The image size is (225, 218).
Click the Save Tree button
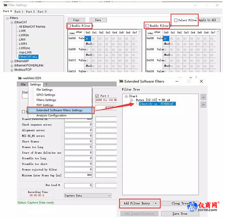pyautogui.click(x=180, y=213)
